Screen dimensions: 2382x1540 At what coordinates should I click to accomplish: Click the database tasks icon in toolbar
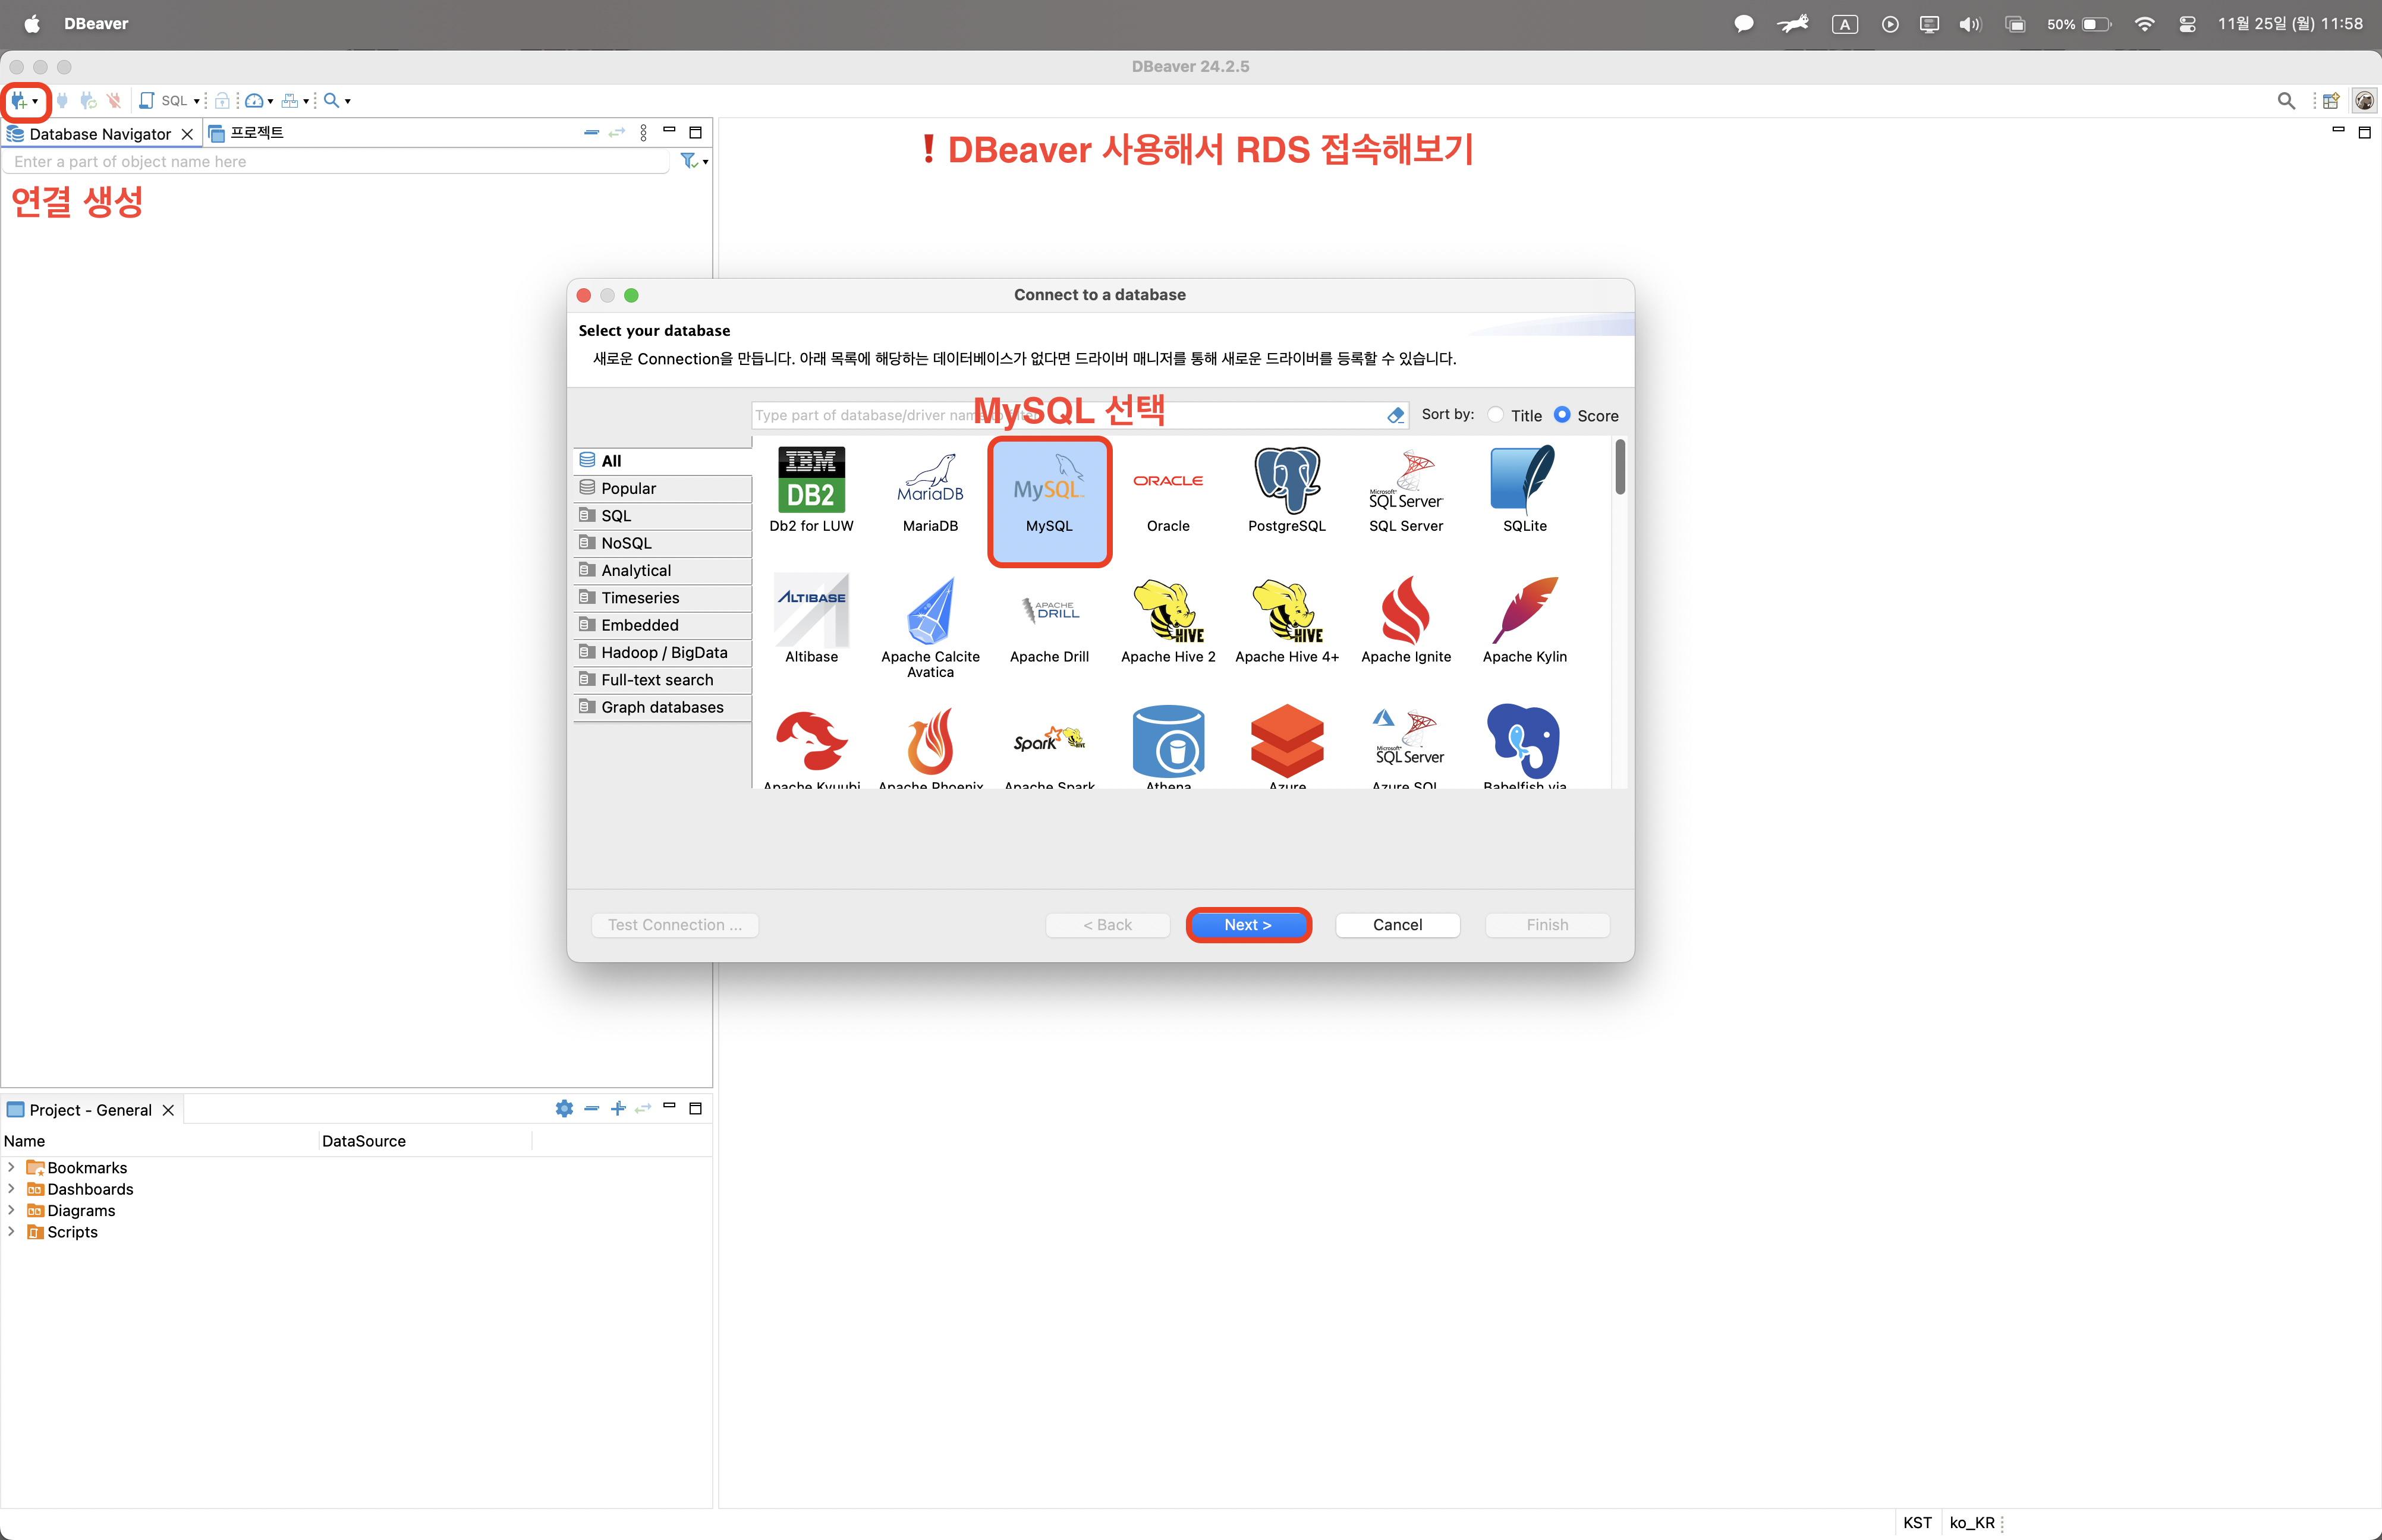coord(289,100)
